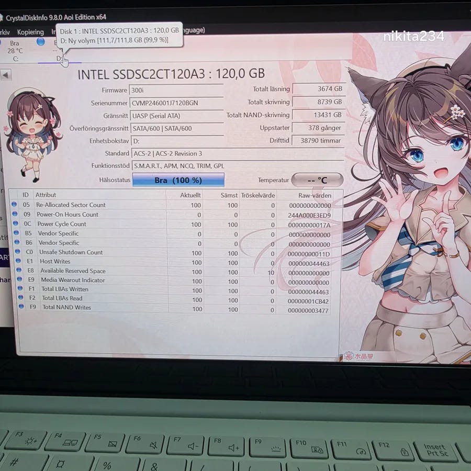The image size is (471, 471).
Task: Click the orb for Available Reserved Space
Action: (x=19, y=270)
